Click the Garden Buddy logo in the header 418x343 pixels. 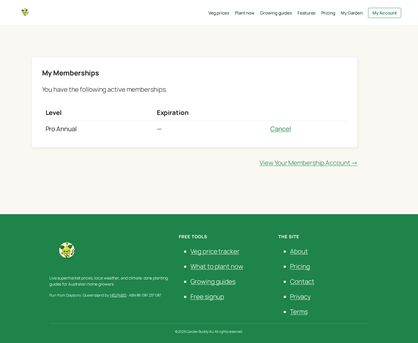(x=25, y=12)
